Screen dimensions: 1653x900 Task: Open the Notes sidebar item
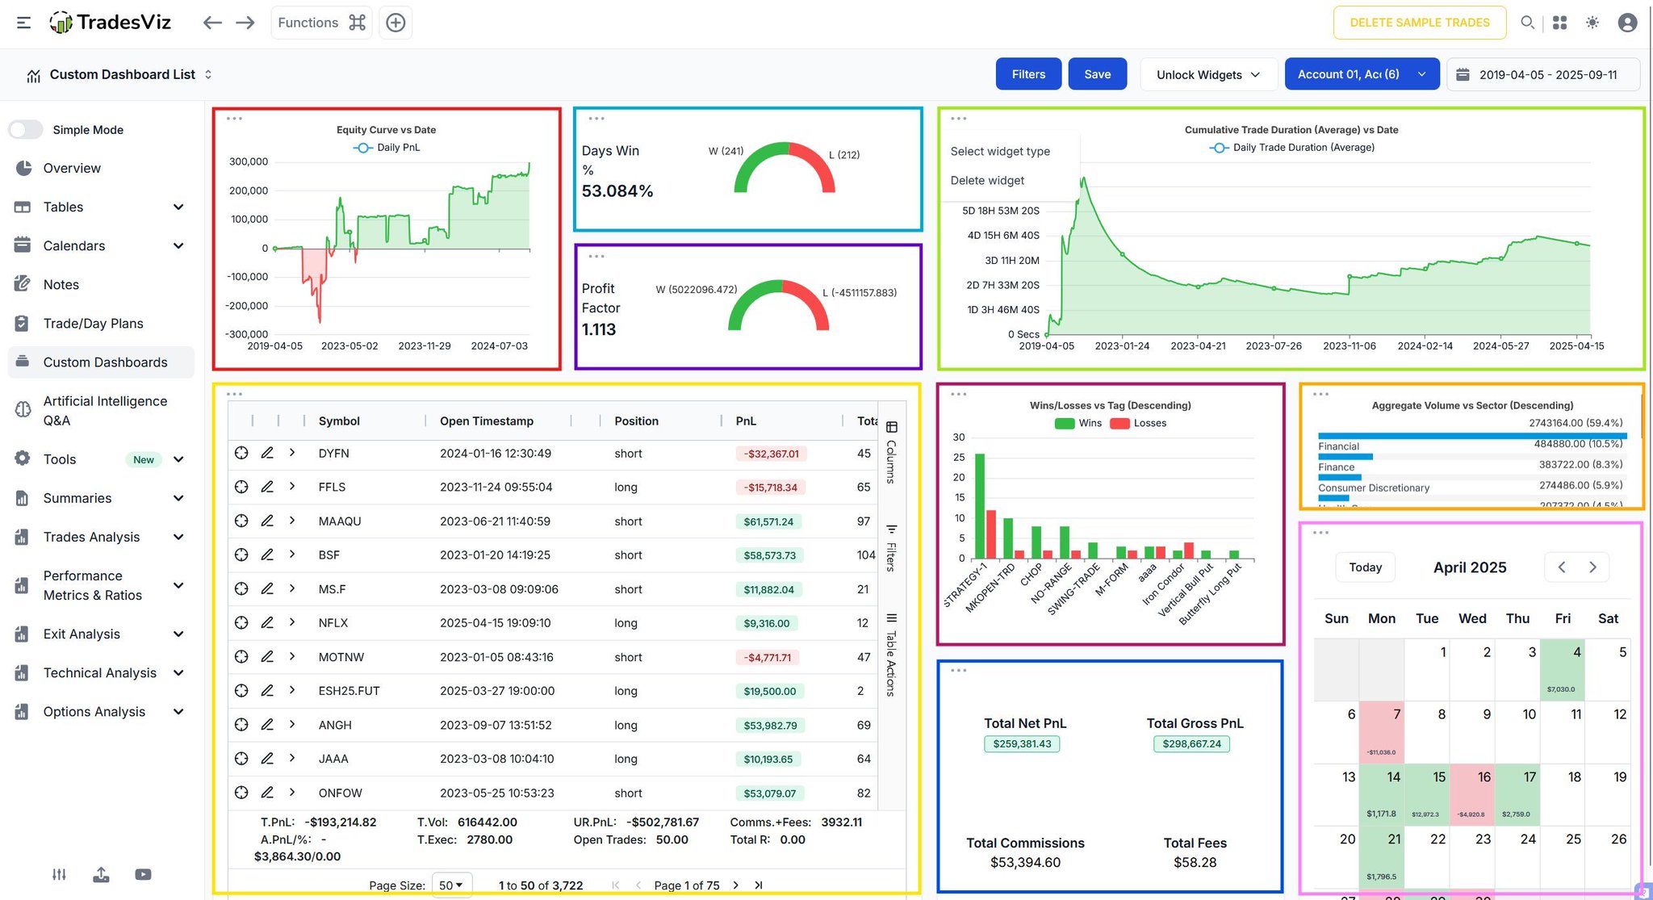pos(61,284)
